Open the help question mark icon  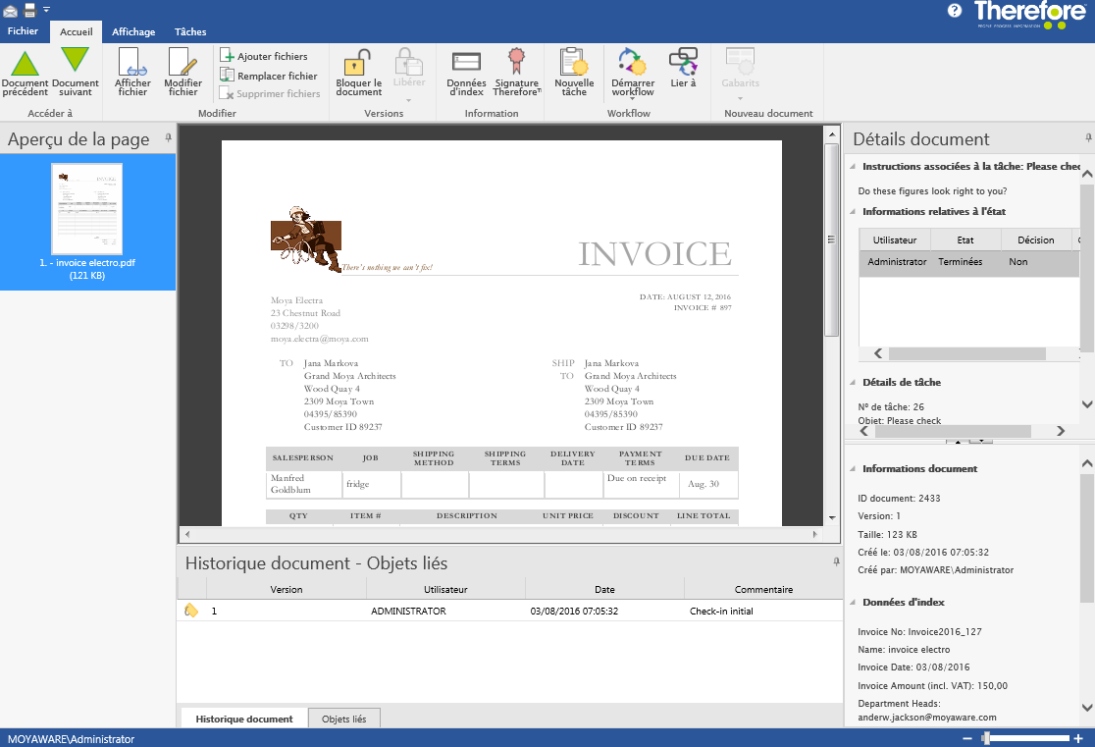click(955, 11)
